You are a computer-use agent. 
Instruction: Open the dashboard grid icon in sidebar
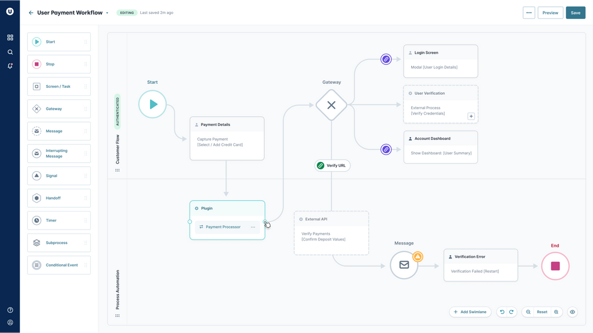pos(10,38)
